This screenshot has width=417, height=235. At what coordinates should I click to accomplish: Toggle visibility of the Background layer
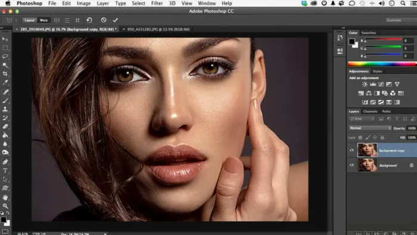pos(351,165)
